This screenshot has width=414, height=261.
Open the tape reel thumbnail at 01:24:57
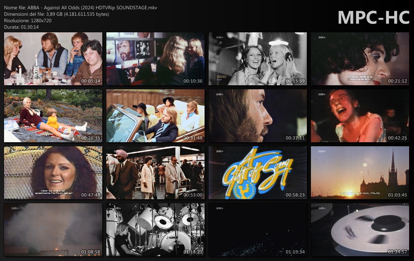click(x=360, y=230)
